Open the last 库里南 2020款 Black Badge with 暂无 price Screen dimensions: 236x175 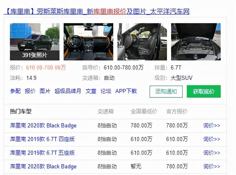[x=43, y=167]
